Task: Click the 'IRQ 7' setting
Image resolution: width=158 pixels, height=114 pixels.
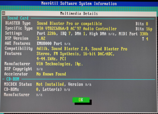Action: coord(65,34)
